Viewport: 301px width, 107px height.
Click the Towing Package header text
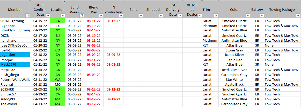click(282, 10)
